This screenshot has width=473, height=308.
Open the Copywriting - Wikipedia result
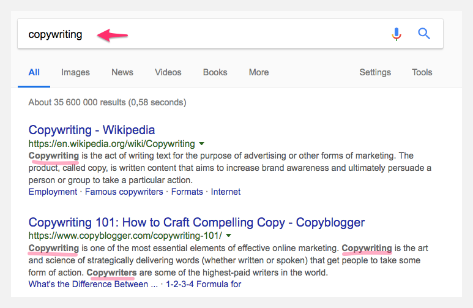[x=92, y=130]
